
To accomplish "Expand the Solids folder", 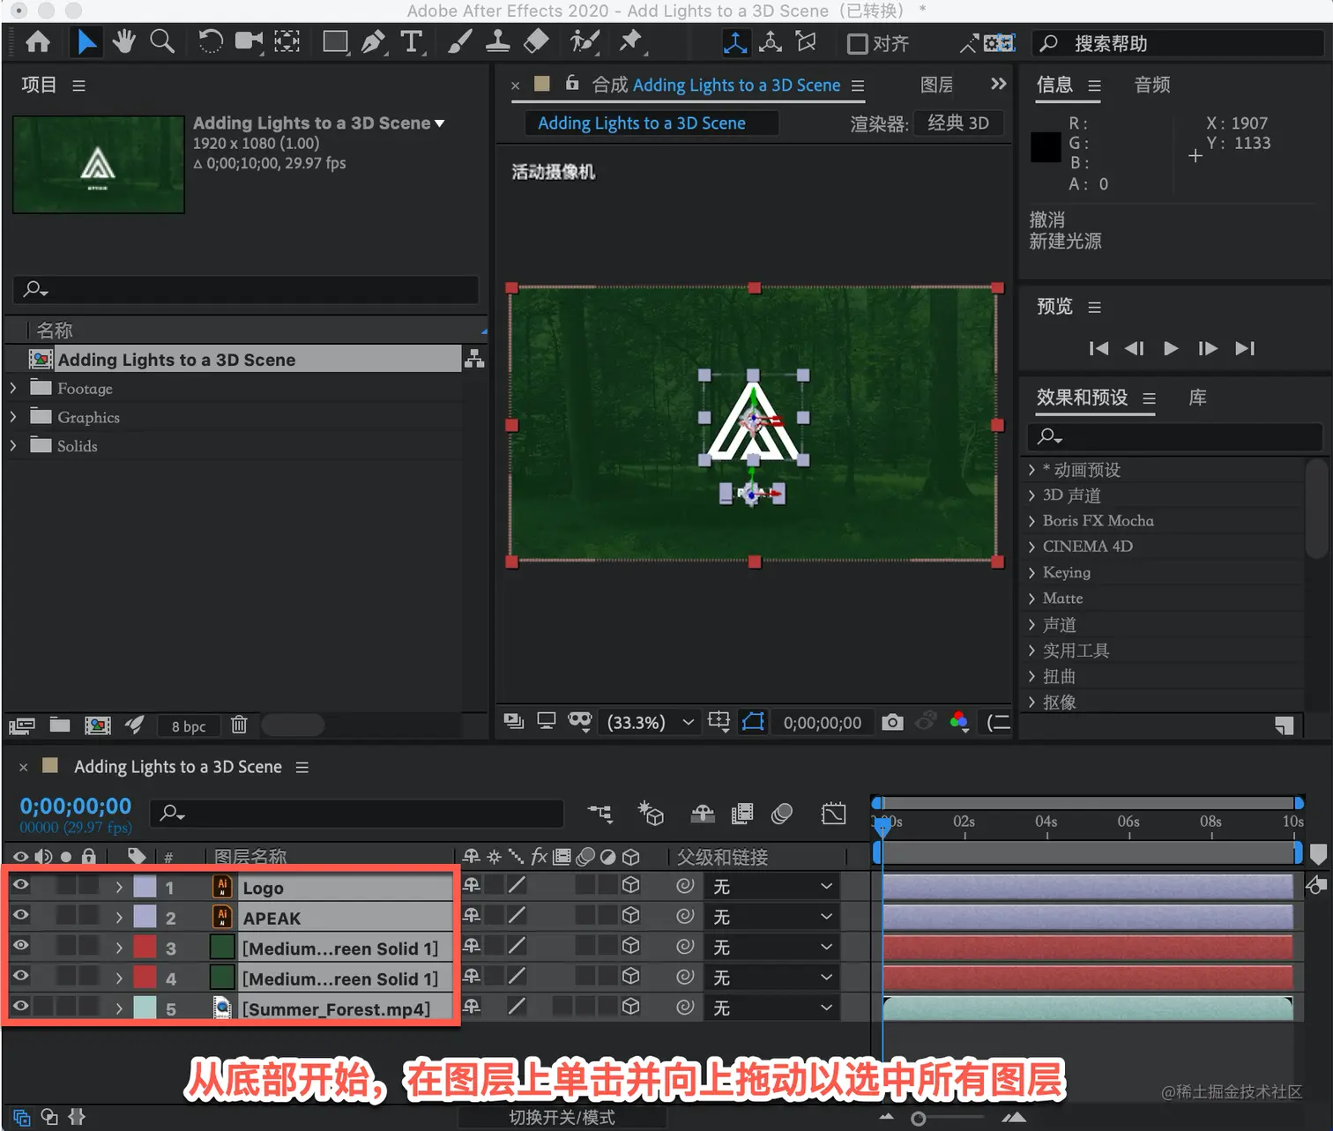I will pos(13,446).
